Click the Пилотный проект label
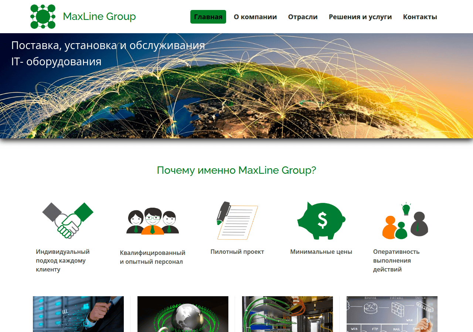 click(x=237, y=252)
